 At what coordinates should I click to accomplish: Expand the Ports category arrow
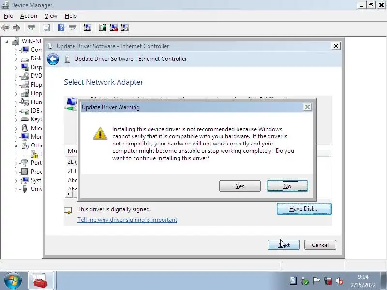[x=16, y=163]
